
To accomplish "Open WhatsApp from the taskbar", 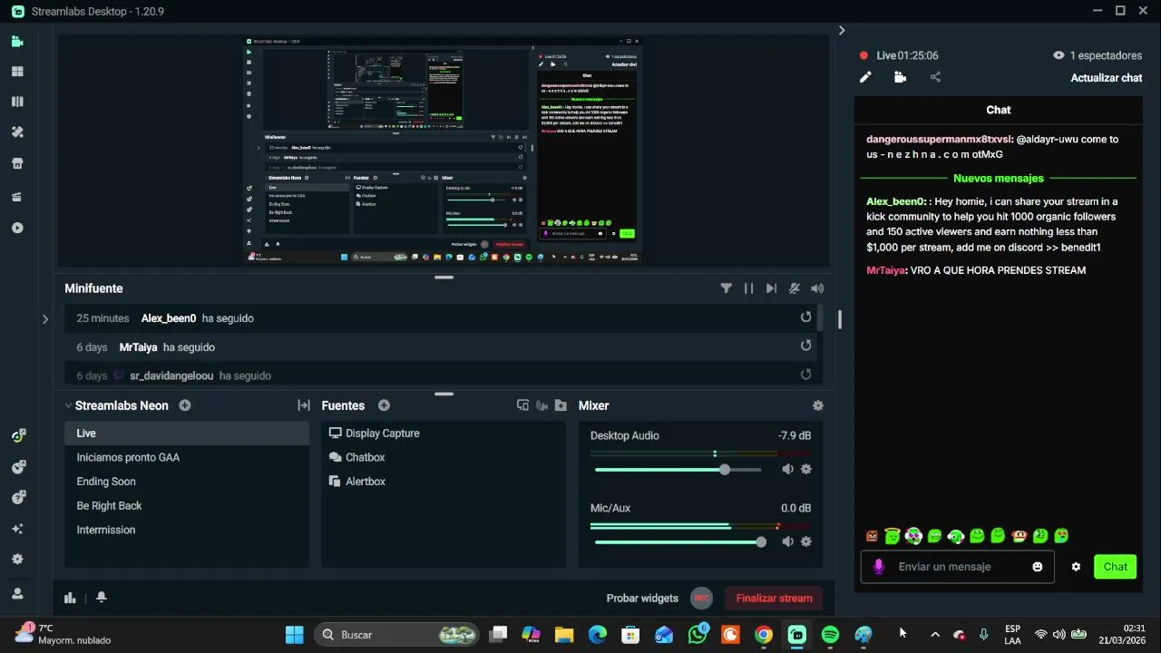I will pyautogui.click(x=698, y=634).
